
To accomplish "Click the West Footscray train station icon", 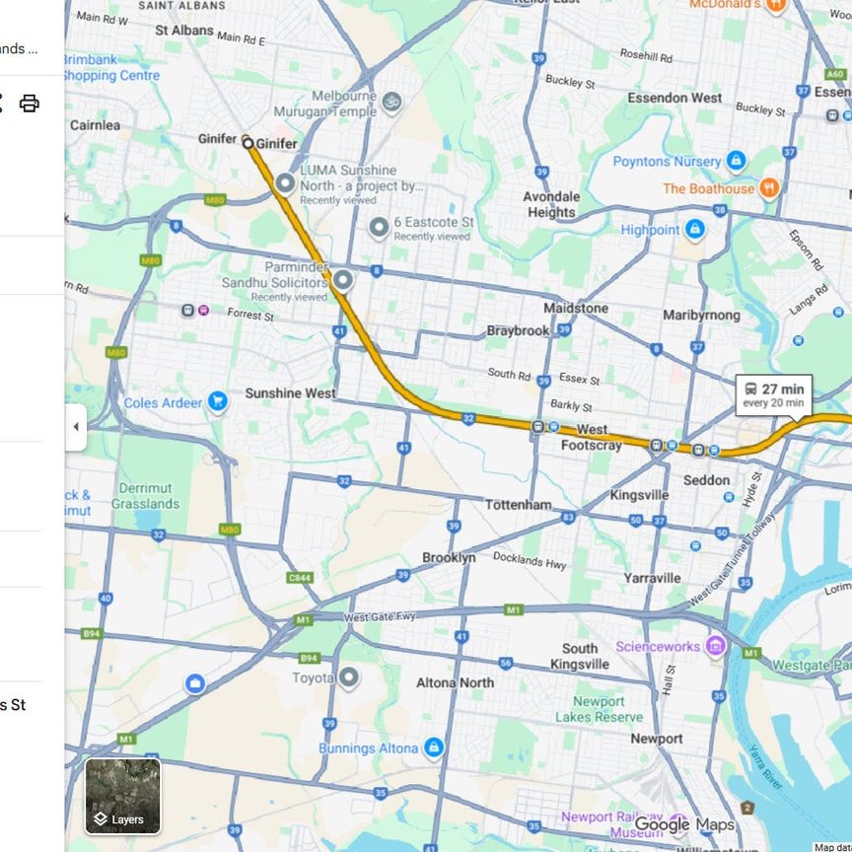I will tap(538, 427).
